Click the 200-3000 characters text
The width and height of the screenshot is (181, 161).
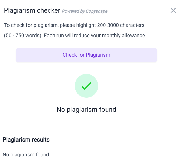(121, 25)
